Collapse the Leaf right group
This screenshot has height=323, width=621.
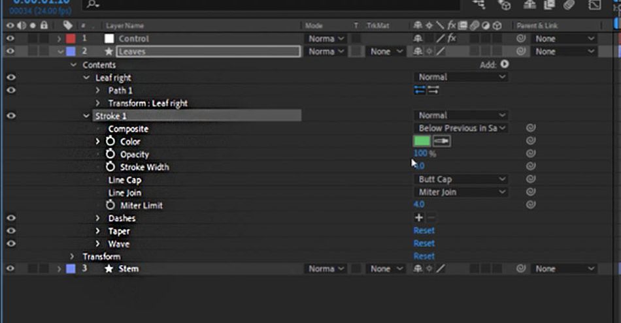(x=86, y=78)
